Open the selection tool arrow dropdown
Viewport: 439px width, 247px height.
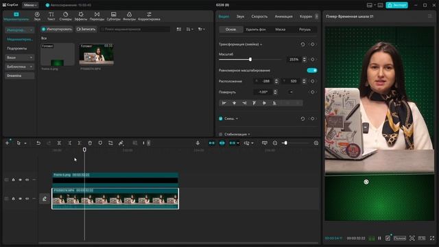pos(25,143)
